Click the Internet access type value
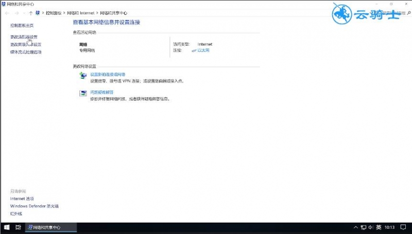Screen dimensions: 412x234 coord(205,44)
